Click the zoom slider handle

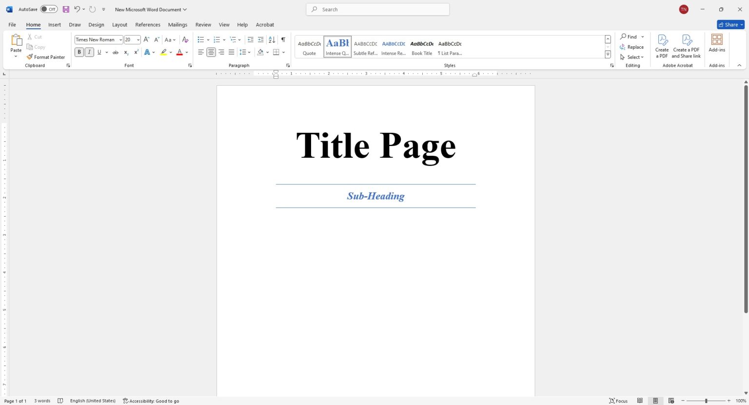706,401
